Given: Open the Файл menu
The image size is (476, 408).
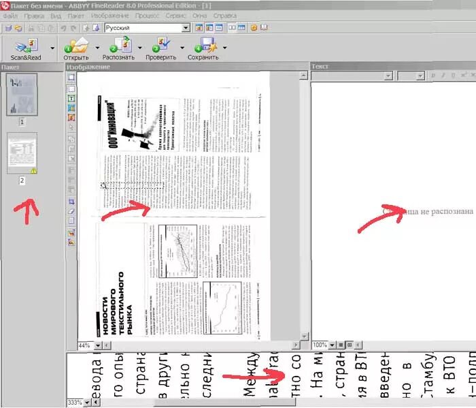Looking at the screenshot, I should 10,16.
